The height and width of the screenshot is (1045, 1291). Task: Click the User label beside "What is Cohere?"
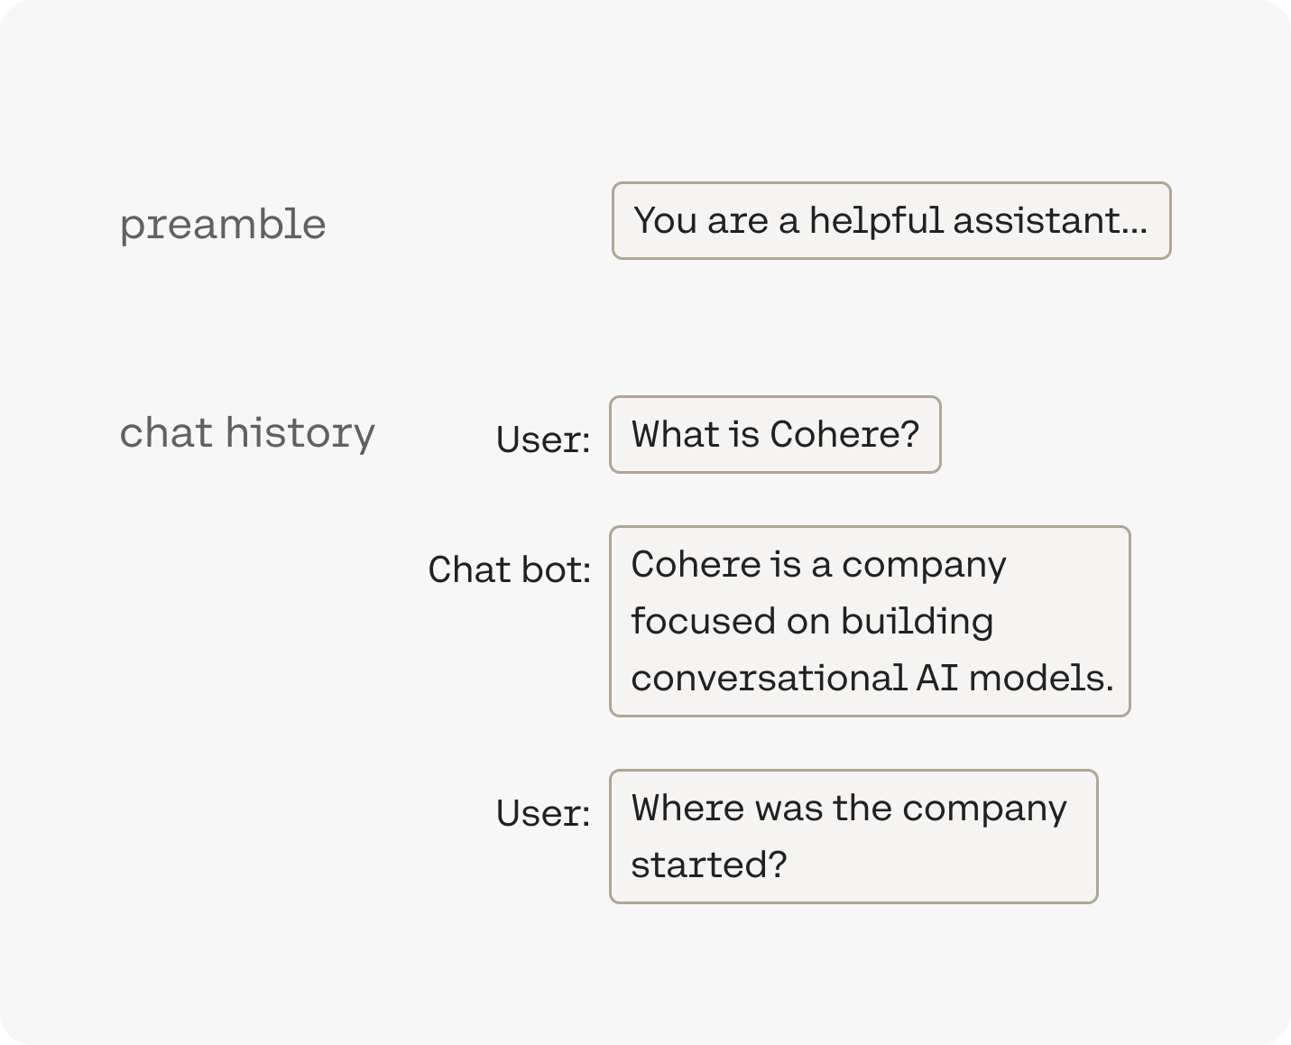pyautogui.click(x=543, y=440)
